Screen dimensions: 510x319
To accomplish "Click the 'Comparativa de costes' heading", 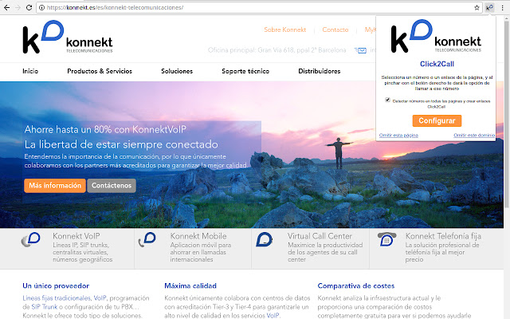I will click(x=356, y=286).
